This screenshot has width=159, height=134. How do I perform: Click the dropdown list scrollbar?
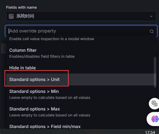click(155, 72)
